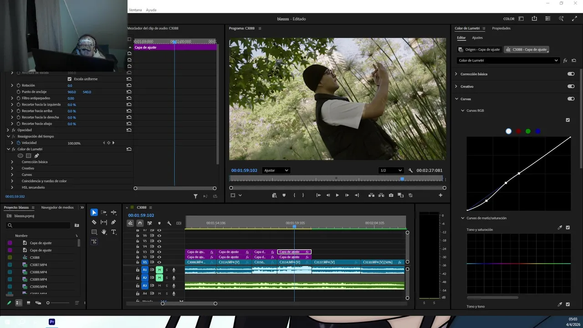Viewport: 583px width, 328px height.
Task: Open the Ajustar zoom level dropdown
Action: (x=276, y=170)
